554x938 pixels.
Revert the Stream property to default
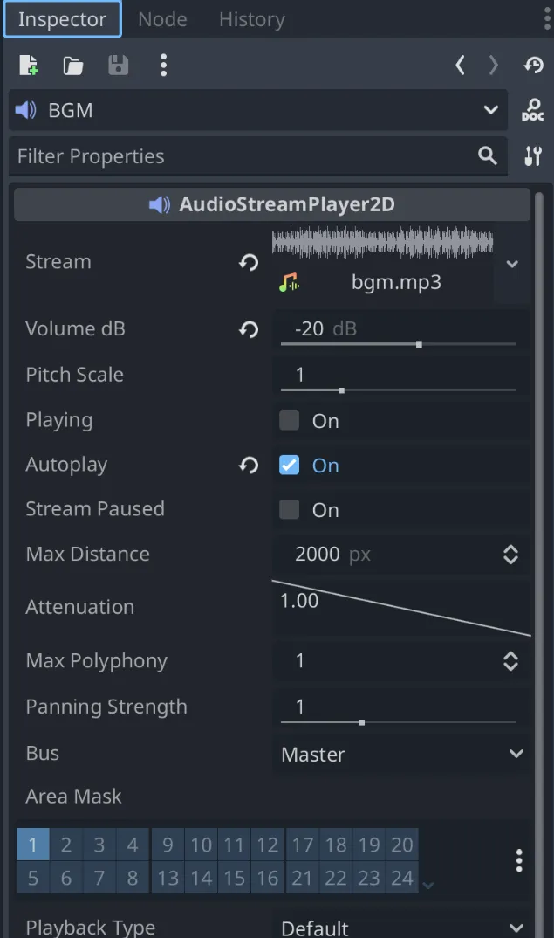(x=250, y=262)
